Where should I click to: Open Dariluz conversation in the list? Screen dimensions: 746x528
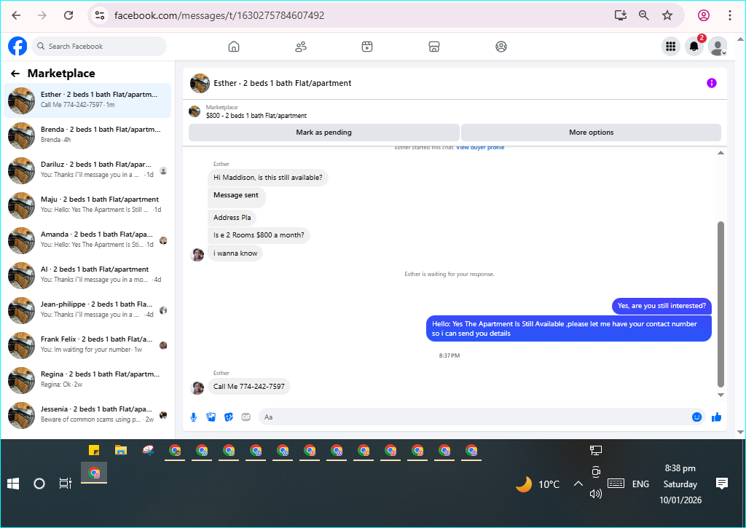(x=87, y=170)
